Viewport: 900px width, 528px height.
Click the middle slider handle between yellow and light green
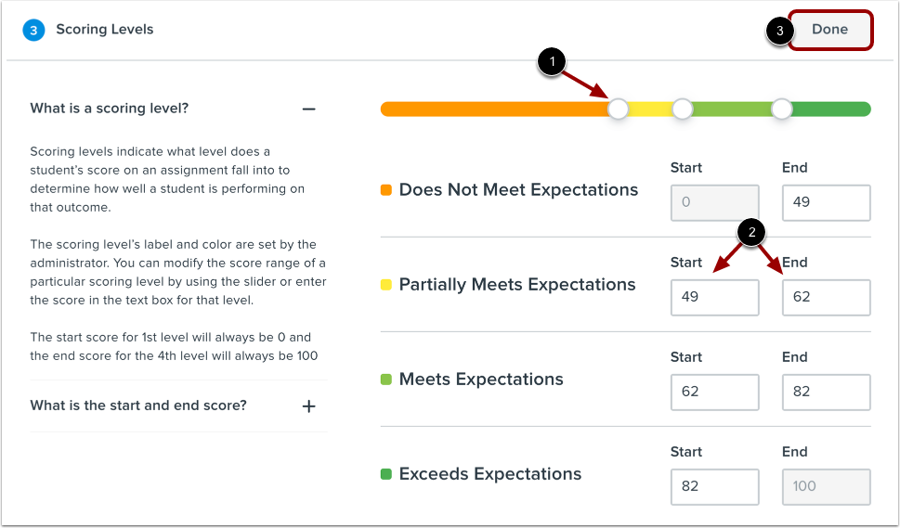683,109
